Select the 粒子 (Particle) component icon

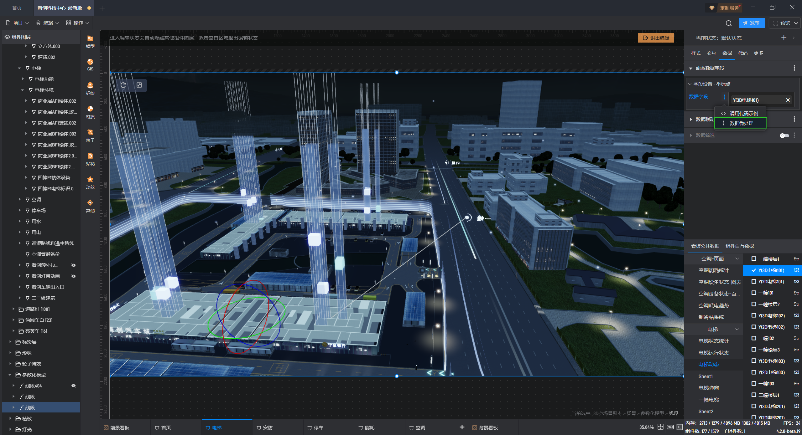coord(90,135)
